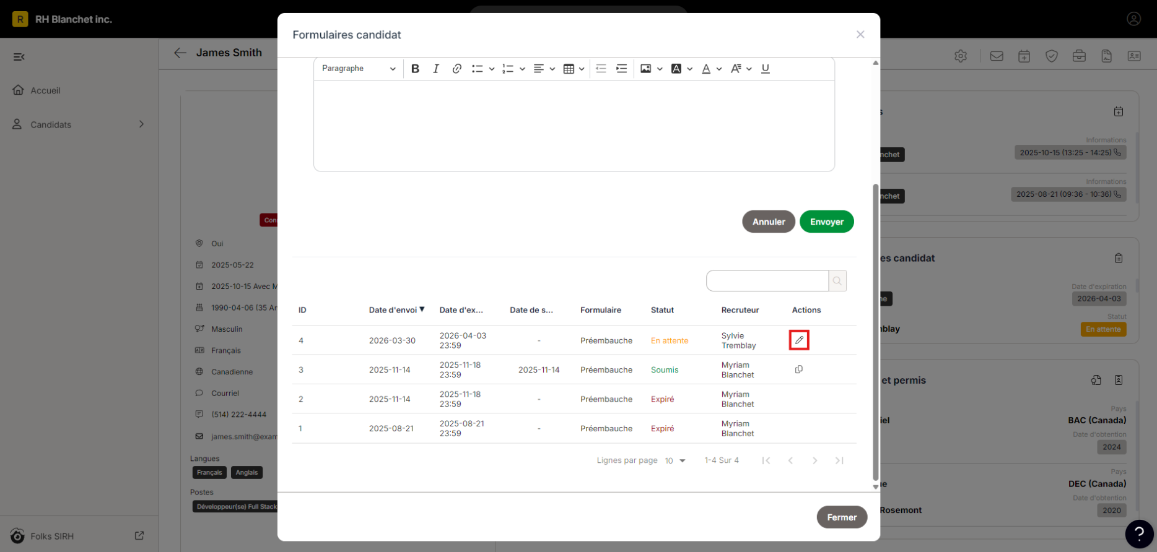Open the Paragraphe heading dropdown
The height and width of the screenshot is (552, 1157).
[x=359, y=69]
